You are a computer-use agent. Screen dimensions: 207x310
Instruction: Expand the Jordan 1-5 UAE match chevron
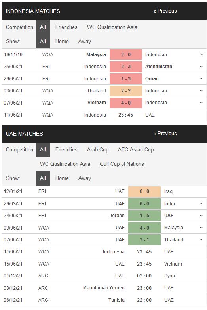point(201,216)
